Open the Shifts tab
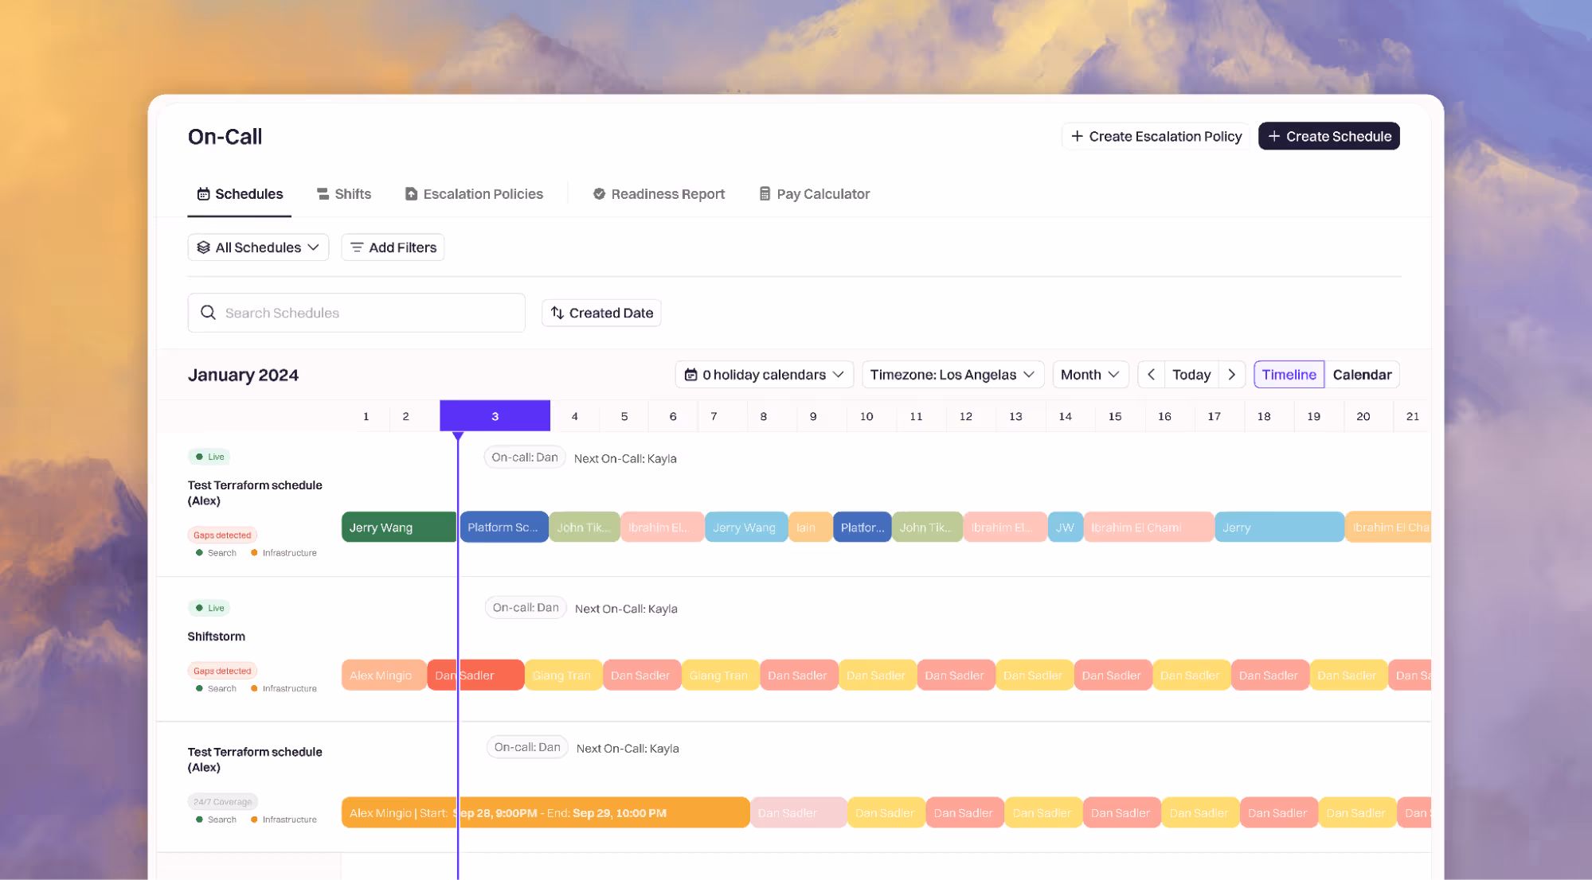Screen dimensions: 1592x880 tap(352, 194)
